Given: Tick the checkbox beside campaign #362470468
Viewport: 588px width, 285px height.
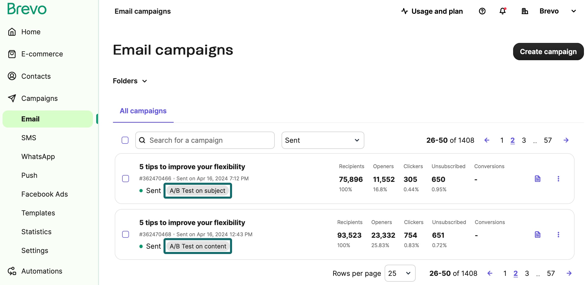Looking at the screenshot, I should tap(125, 234).
